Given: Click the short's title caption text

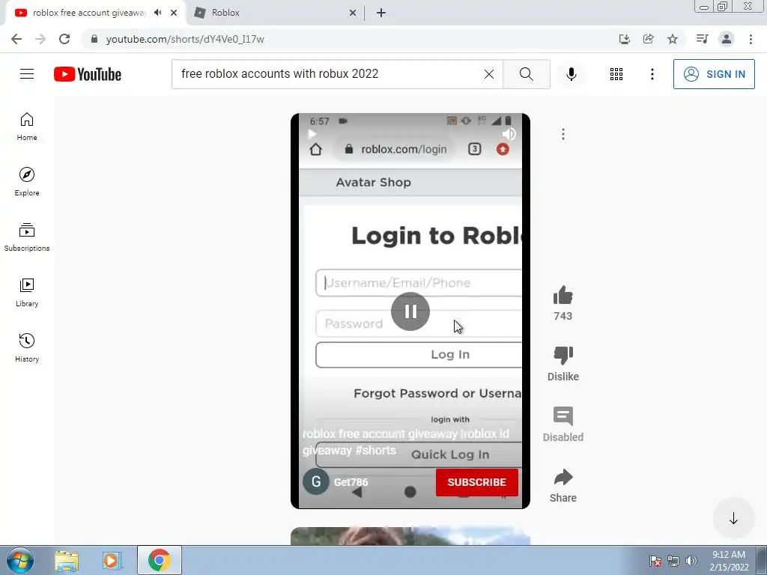Looking at the screenshot, I should point(405,442).
